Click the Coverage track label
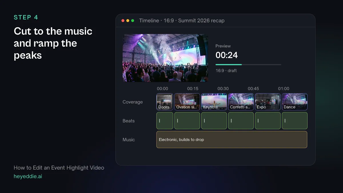Image resolution: width=343 pixels, height=193 pixels. [x=133, y=102]
